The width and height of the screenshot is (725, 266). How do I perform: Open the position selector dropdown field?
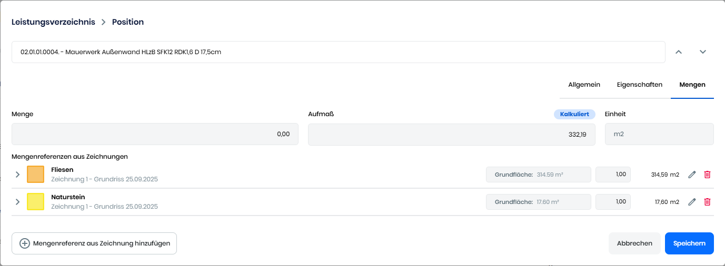pyautogui.click(x=338, y=52)
